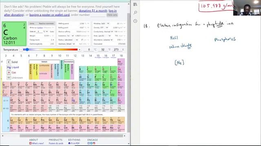This screenshot has height=146, width=261.
Task: Open the history clock icon in sidebar
Action: pyautogui.click(x=135, y=21)
